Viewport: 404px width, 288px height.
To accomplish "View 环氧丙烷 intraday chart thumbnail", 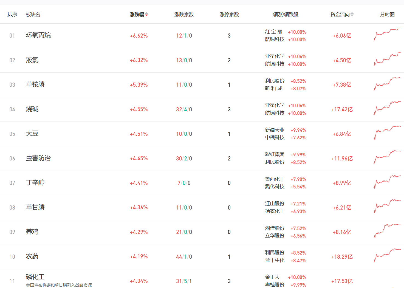I will click(x=387, y=35).
